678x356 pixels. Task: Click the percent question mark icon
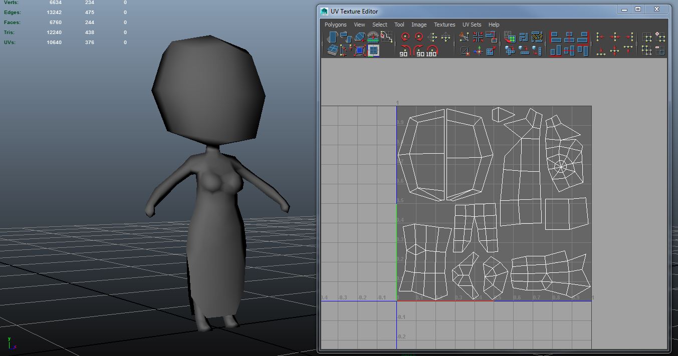537,37
